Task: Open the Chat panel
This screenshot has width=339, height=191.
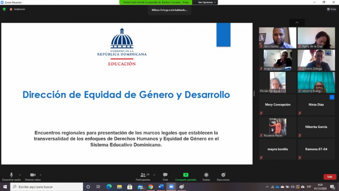Action: click(x=165, y=176)
